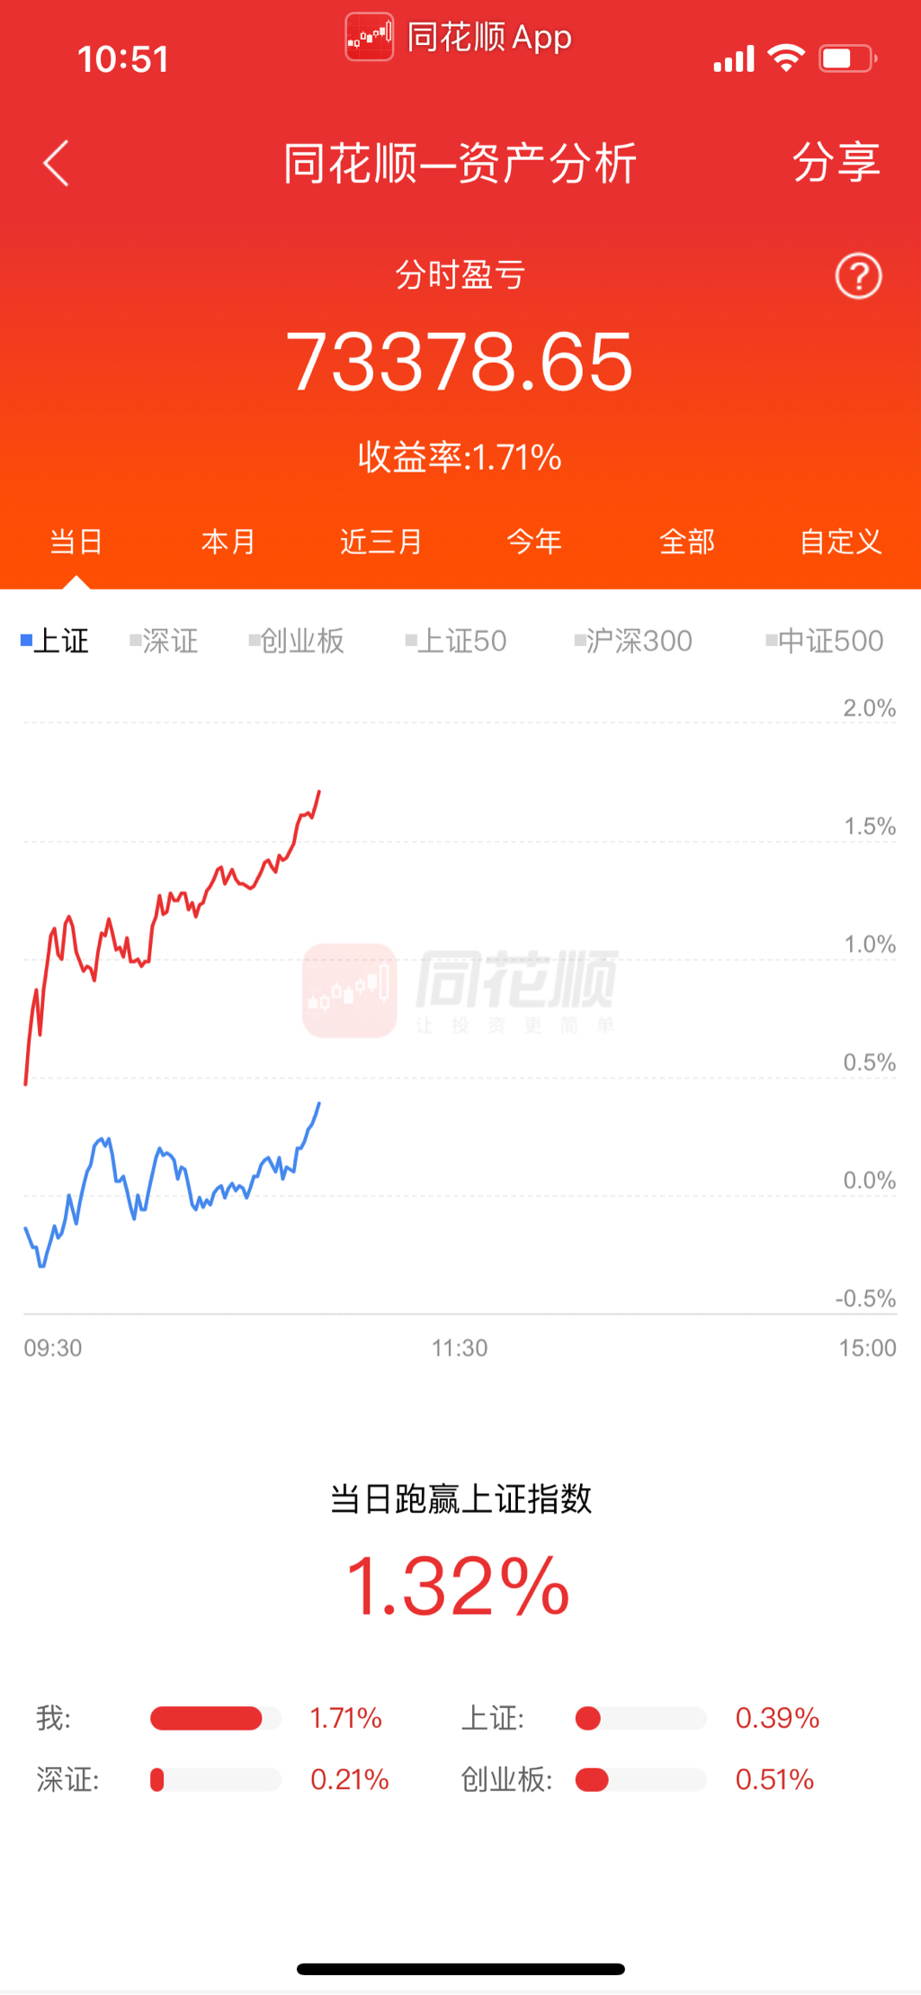Select the 上证 index comparison option
Image resolution: width=921 pixels, height=1995 pixels.
56,641
